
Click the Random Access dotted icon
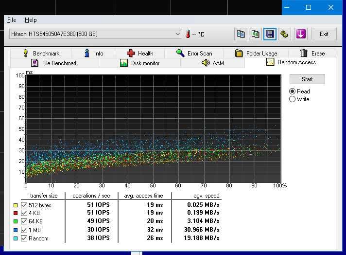(270, 62)
